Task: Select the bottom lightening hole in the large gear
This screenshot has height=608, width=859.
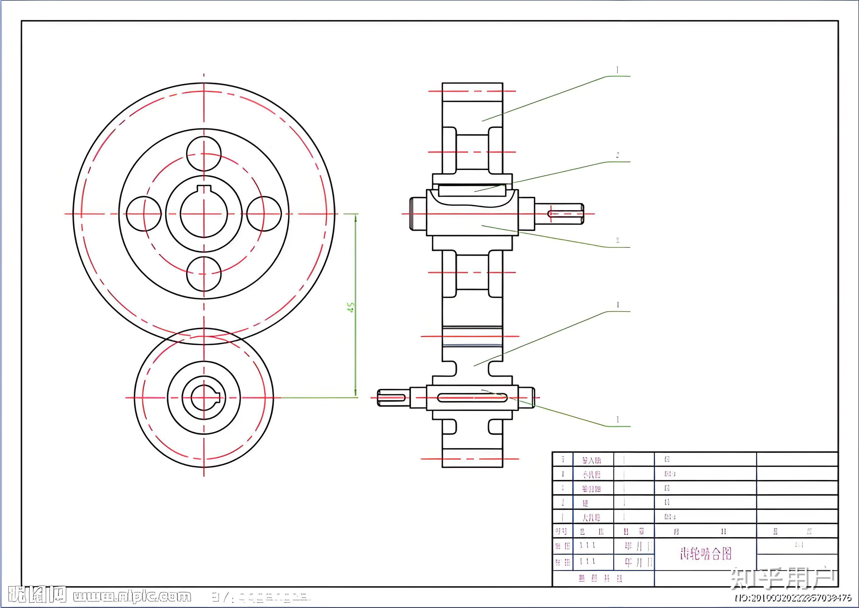Action: pos(203,274)
